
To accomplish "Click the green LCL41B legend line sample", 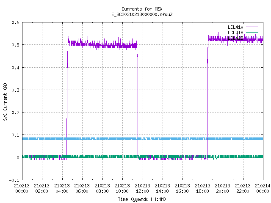I will point(252,32).
